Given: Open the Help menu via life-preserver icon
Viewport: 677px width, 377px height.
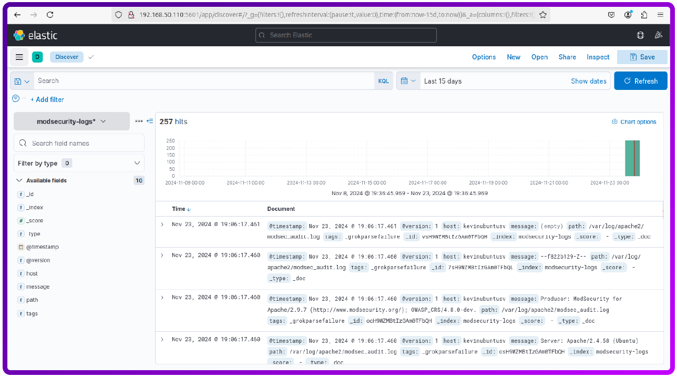Looking at the screenshot, I should (640, 35).
